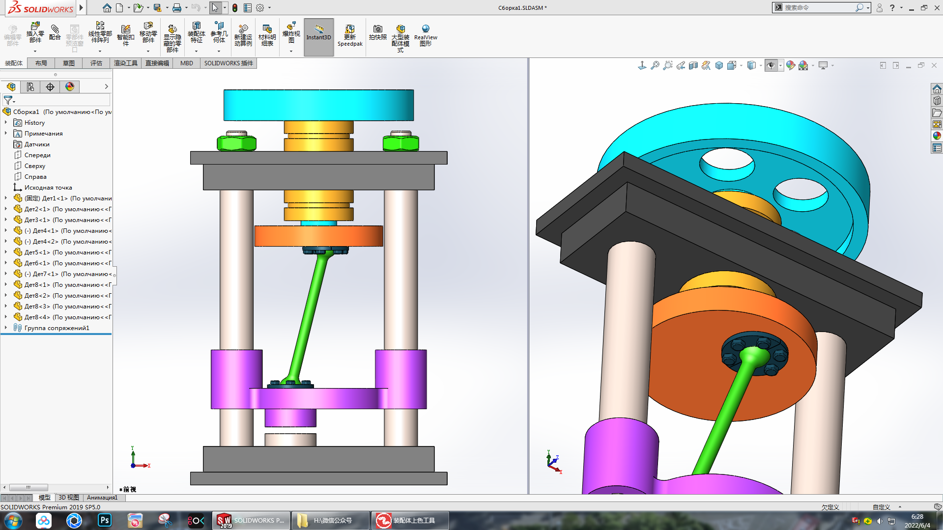
Task: Switch to the Анимация1 motion study tab
Action: [102, 498]
